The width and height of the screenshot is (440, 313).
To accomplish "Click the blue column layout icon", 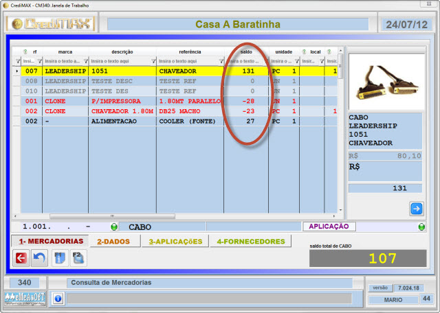I will (60, 258).
